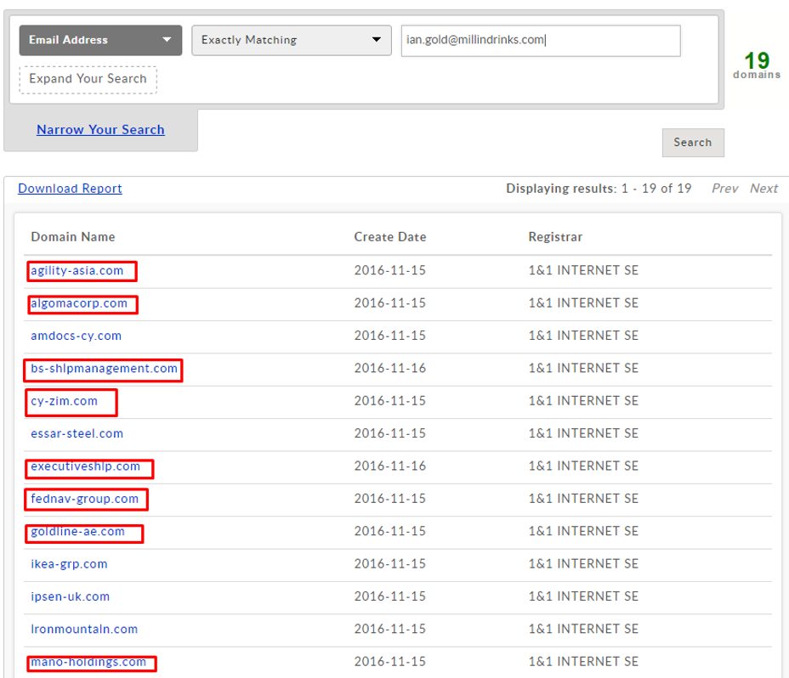Click registrar cell in mano-holdings.com row

tap(583, 662)
